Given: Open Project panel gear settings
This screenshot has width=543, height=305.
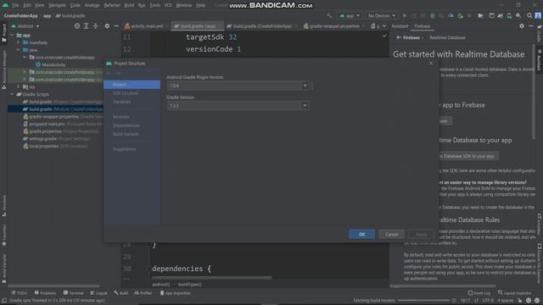Looking at the screenshot, I should coord(107,26).
